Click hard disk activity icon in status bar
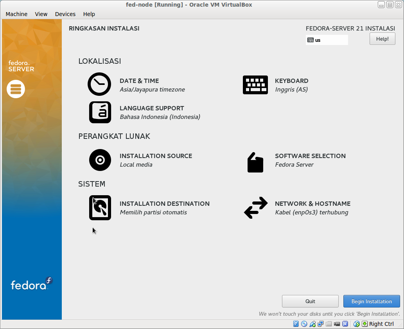 [x=296, y=324]
